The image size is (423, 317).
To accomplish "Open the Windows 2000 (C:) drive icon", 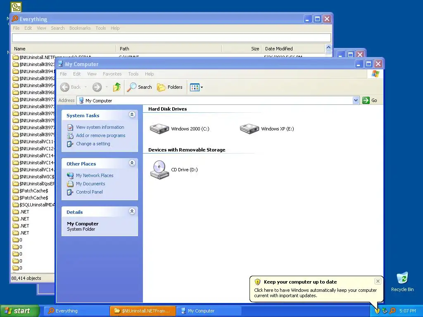I will [x=159, y=129].
